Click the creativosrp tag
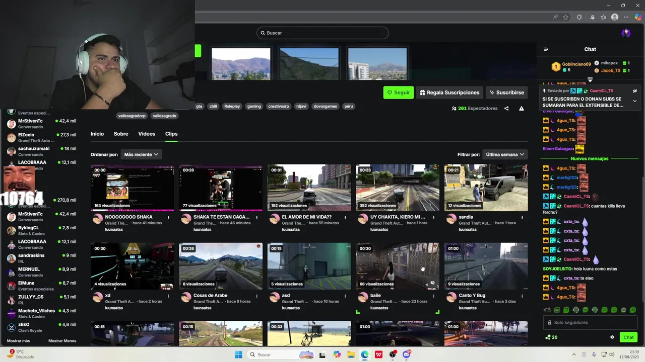The height and width of the screenshot is (362, 645). tap(279, 107)
